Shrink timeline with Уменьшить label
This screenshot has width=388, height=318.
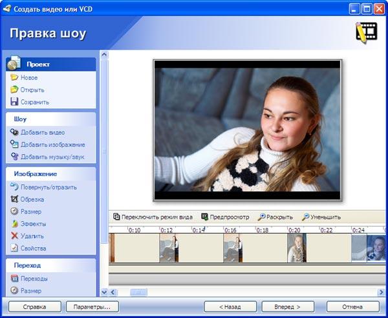pyautogui.click(x=326, y=217)
